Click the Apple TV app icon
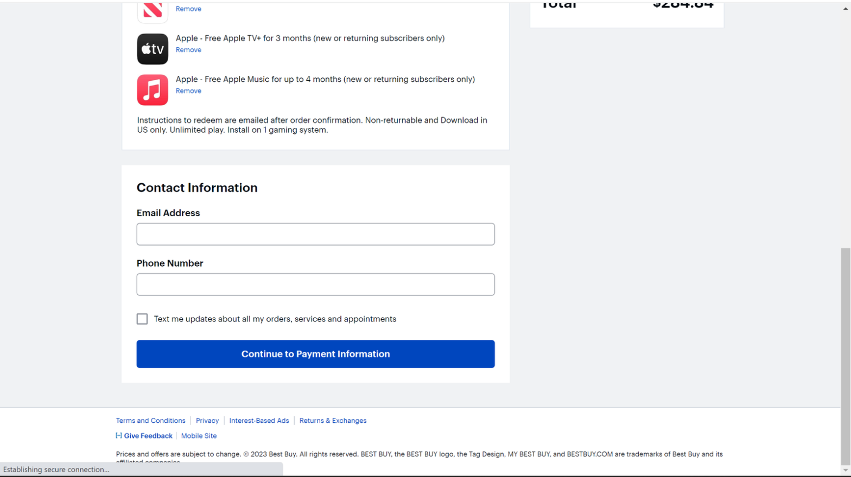 pyautogui.click(x=153, y=49)
